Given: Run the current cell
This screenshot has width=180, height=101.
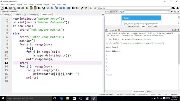Looking at the screenshot, I should coord(31,8).
